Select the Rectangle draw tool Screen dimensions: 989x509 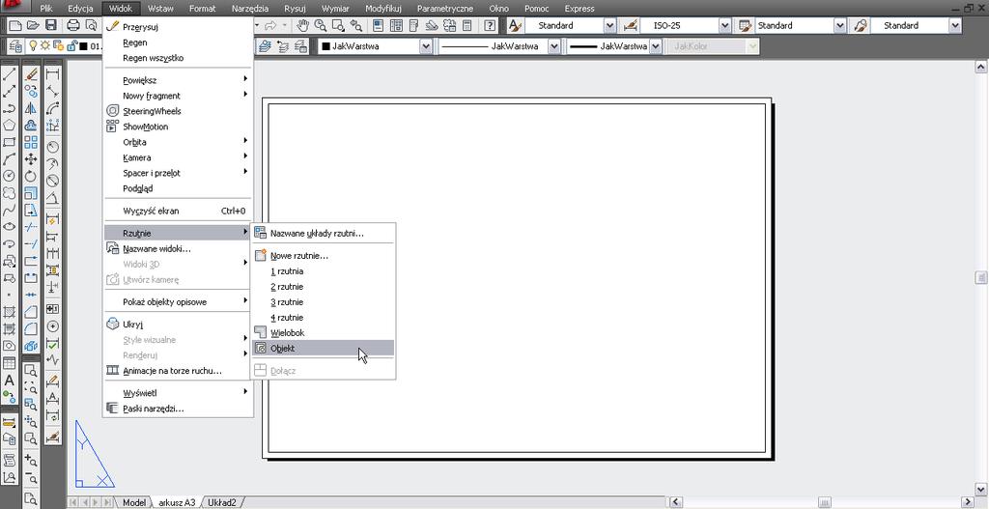(10, 142)
